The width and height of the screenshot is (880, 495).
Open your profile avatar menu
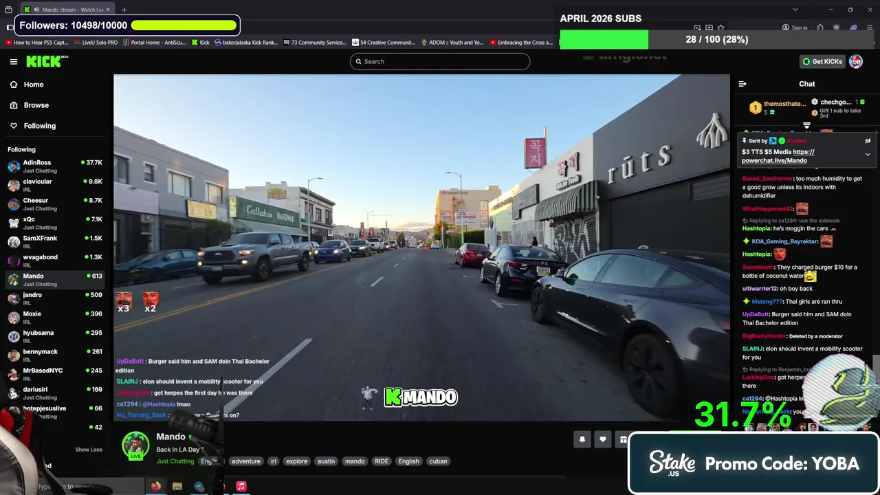point(856,62)
